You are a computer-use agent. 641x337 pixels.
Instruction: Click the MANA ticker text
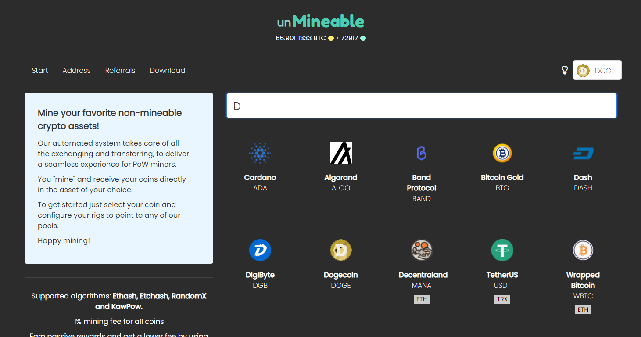pyautogui.click(x=422, y=286)
